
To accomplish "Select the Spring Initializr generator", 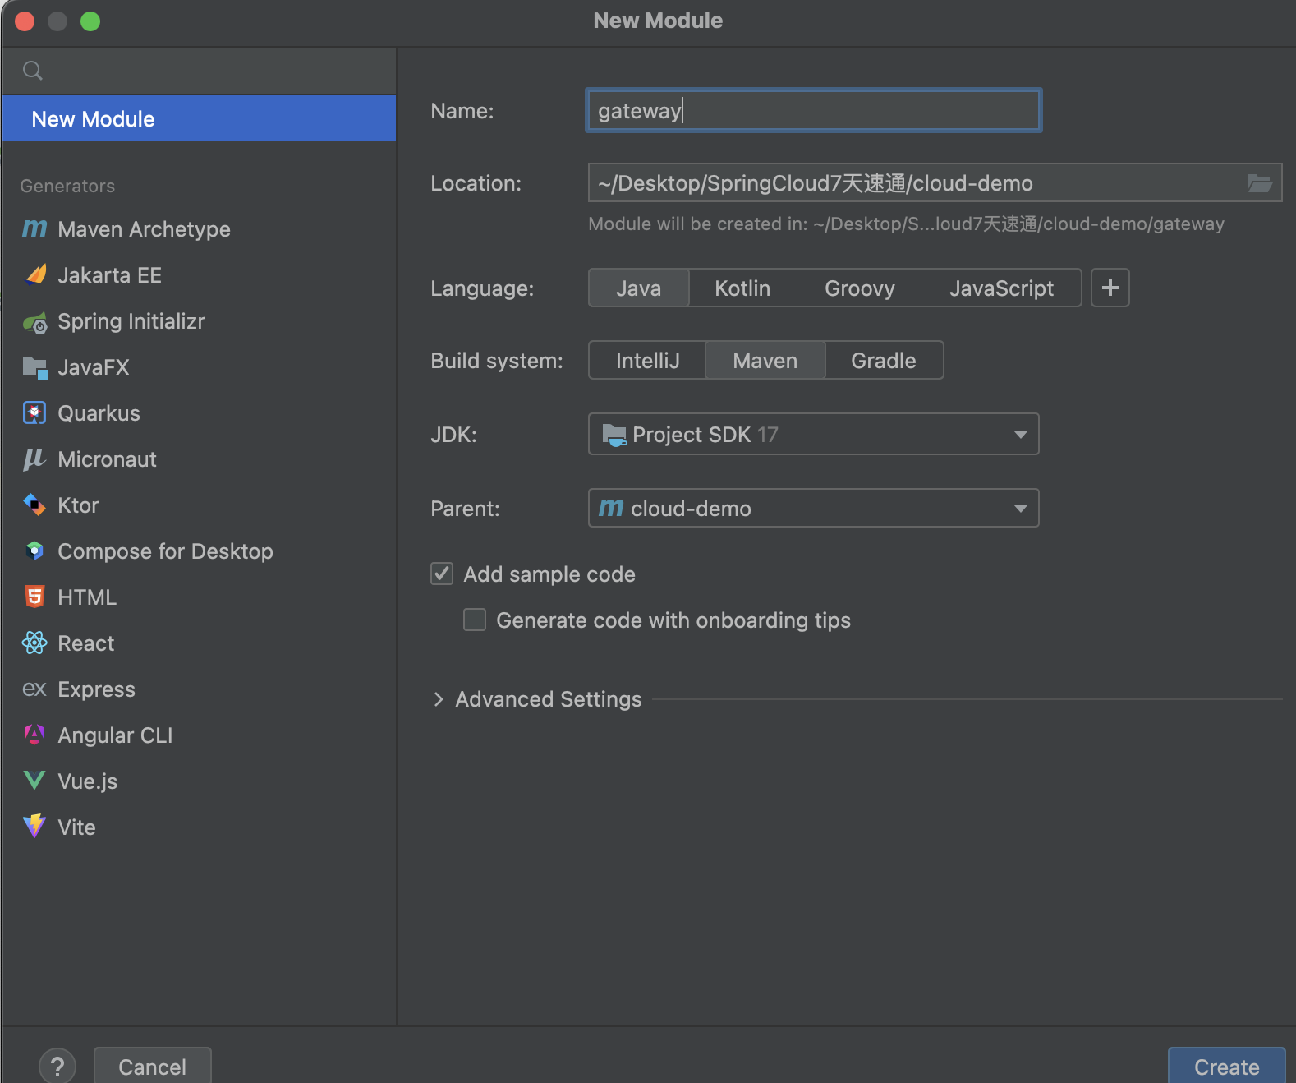I will point(199,321).
